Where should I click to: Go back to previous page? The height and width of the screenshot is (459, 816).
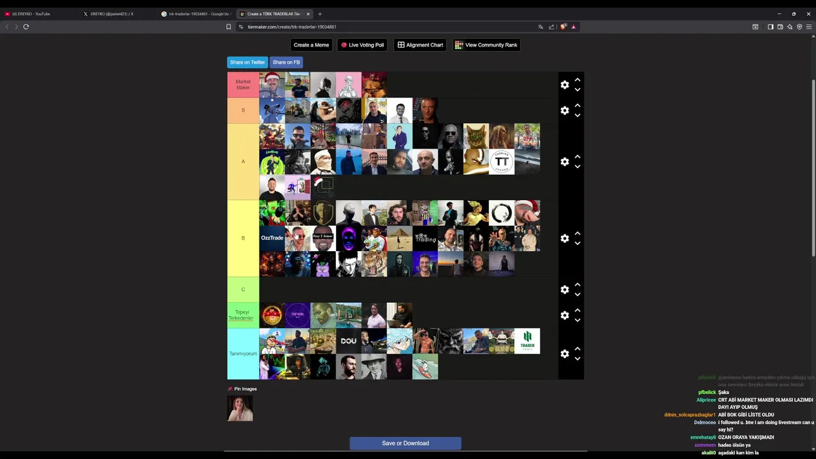[x=7, y=27]
